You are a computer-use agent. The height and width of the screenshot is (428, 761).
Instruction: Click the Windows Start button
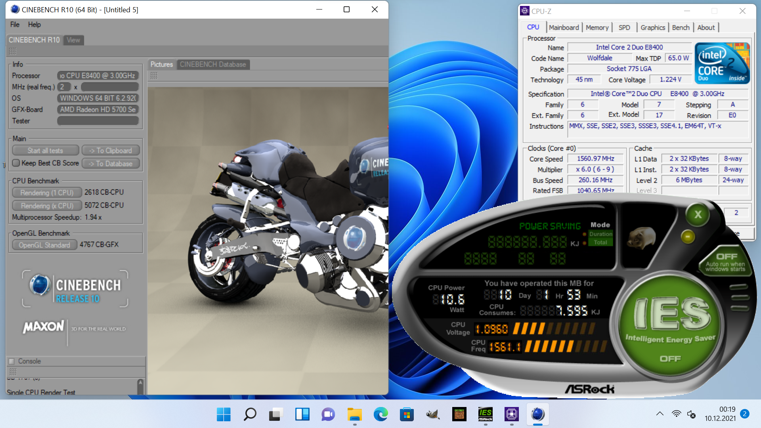(x=224, y=415)
